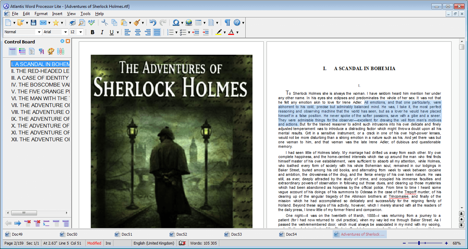Toggle Bold formatting
The image size is (468, 249).
tap(93, 32)
